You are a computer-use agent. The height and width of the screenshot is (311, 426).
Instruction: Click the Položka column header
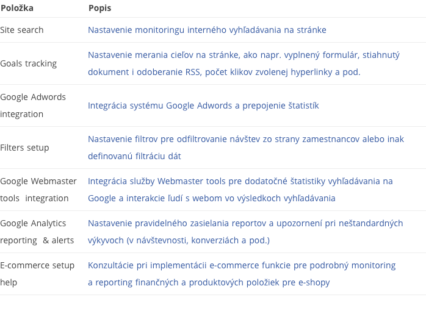17,9
